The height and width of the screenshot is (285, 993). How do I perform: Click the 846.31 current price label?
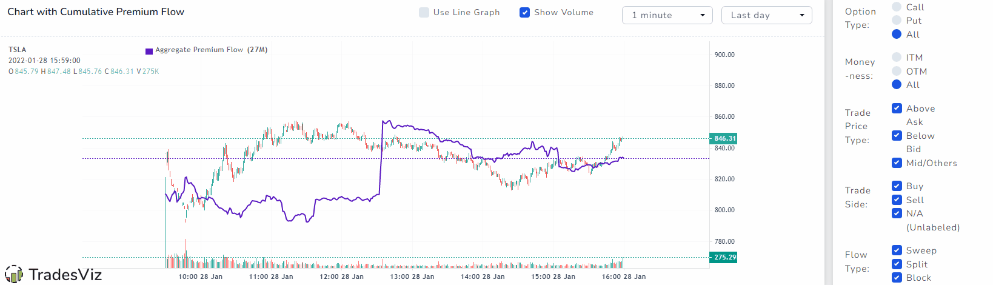click(x=723, y=138)
